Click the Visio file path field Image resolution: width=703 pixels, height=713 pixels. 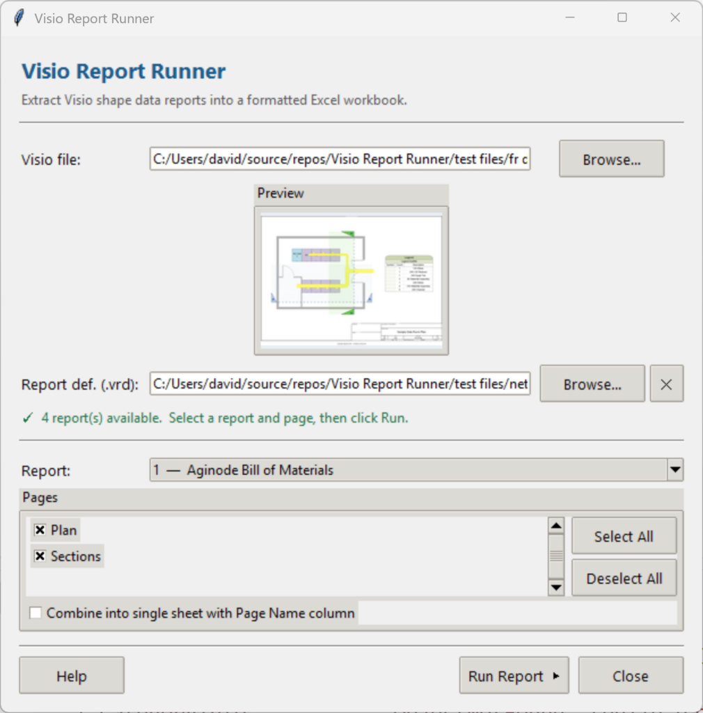point(340,159)
